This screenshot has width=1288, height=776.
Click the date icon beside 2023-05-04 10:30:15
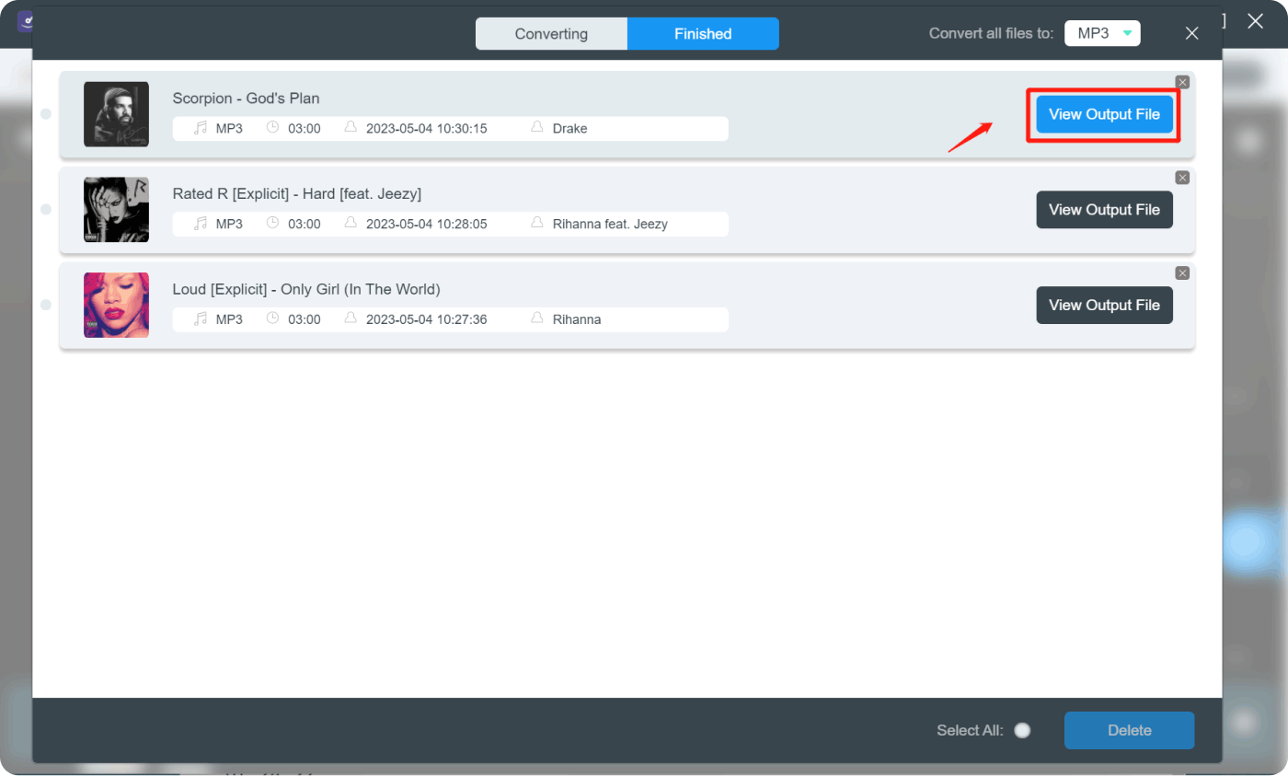click(x=351, y=128)
